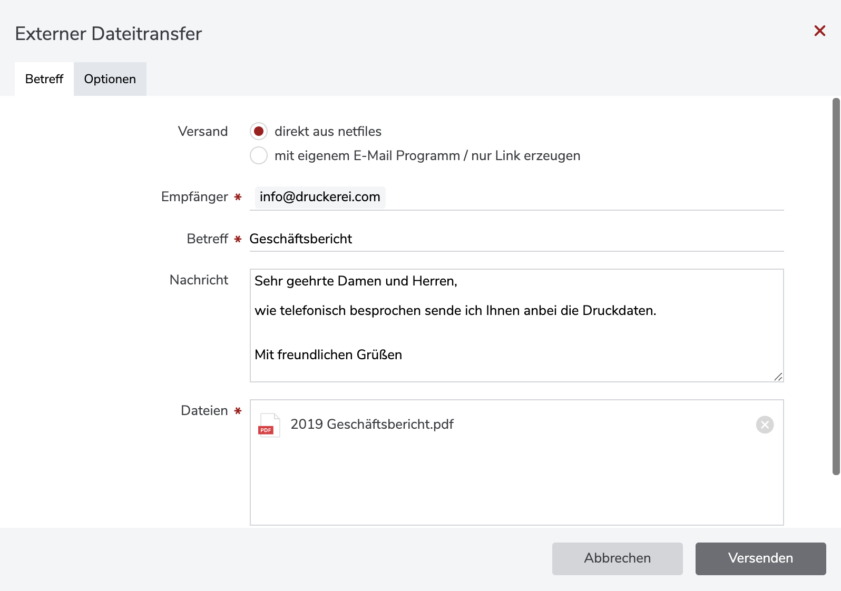Click the PDF file type icon
The height and width of the screenshot is (591, 841).
tap(269, 425)
